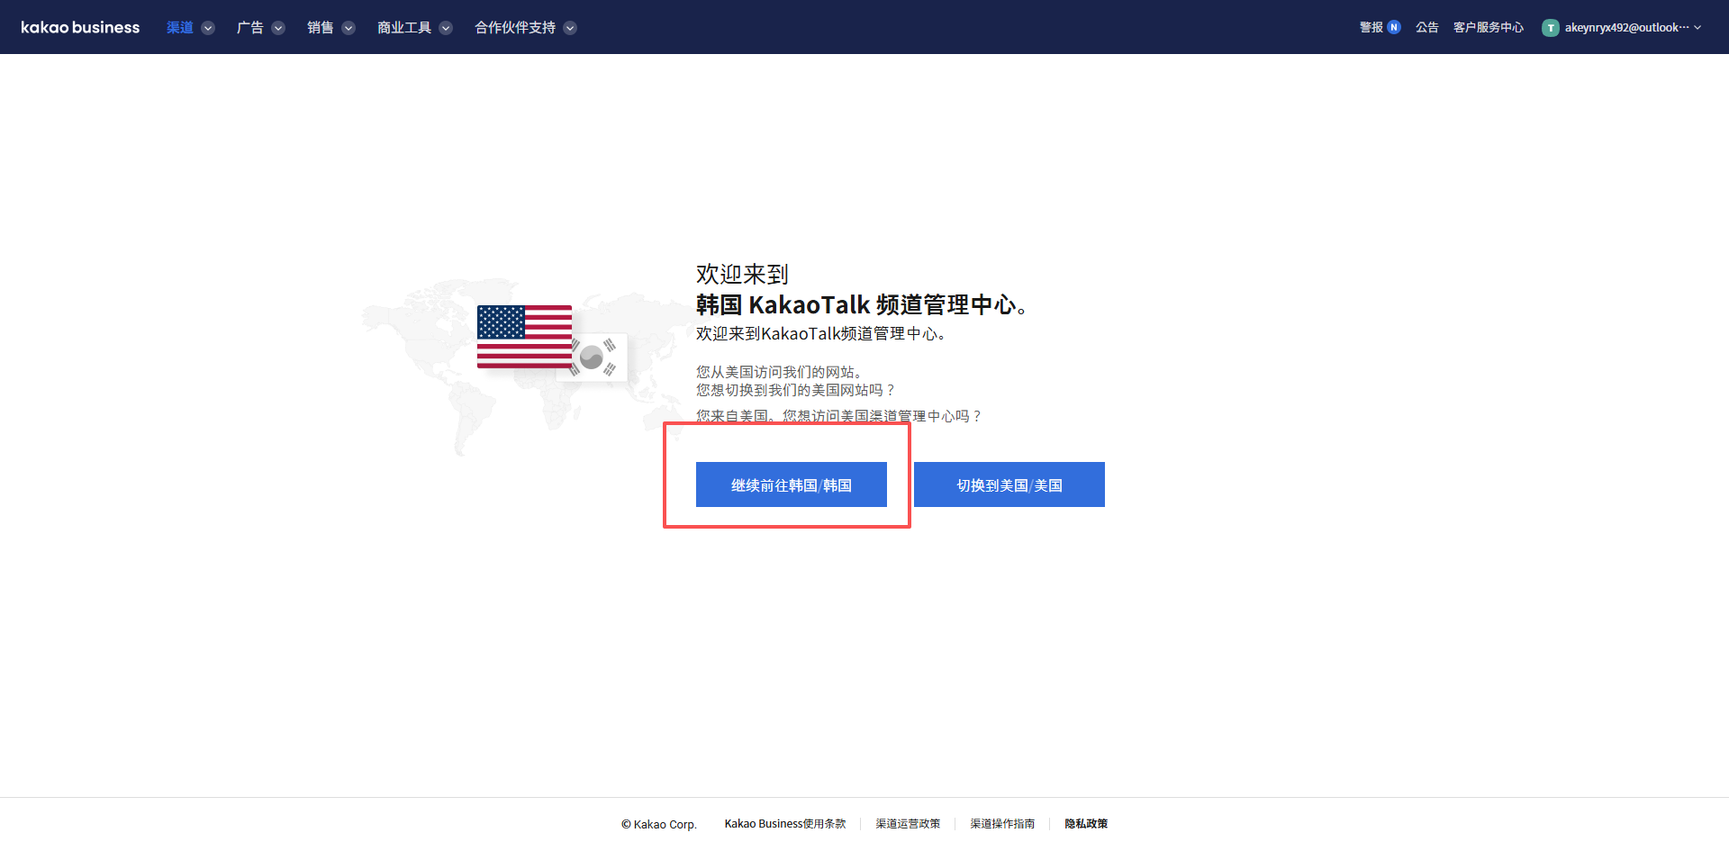This screenshot has width=1729, height=851.
Task: Open the 隐私政策 footer link
Action: click(x=1086, y=824)
